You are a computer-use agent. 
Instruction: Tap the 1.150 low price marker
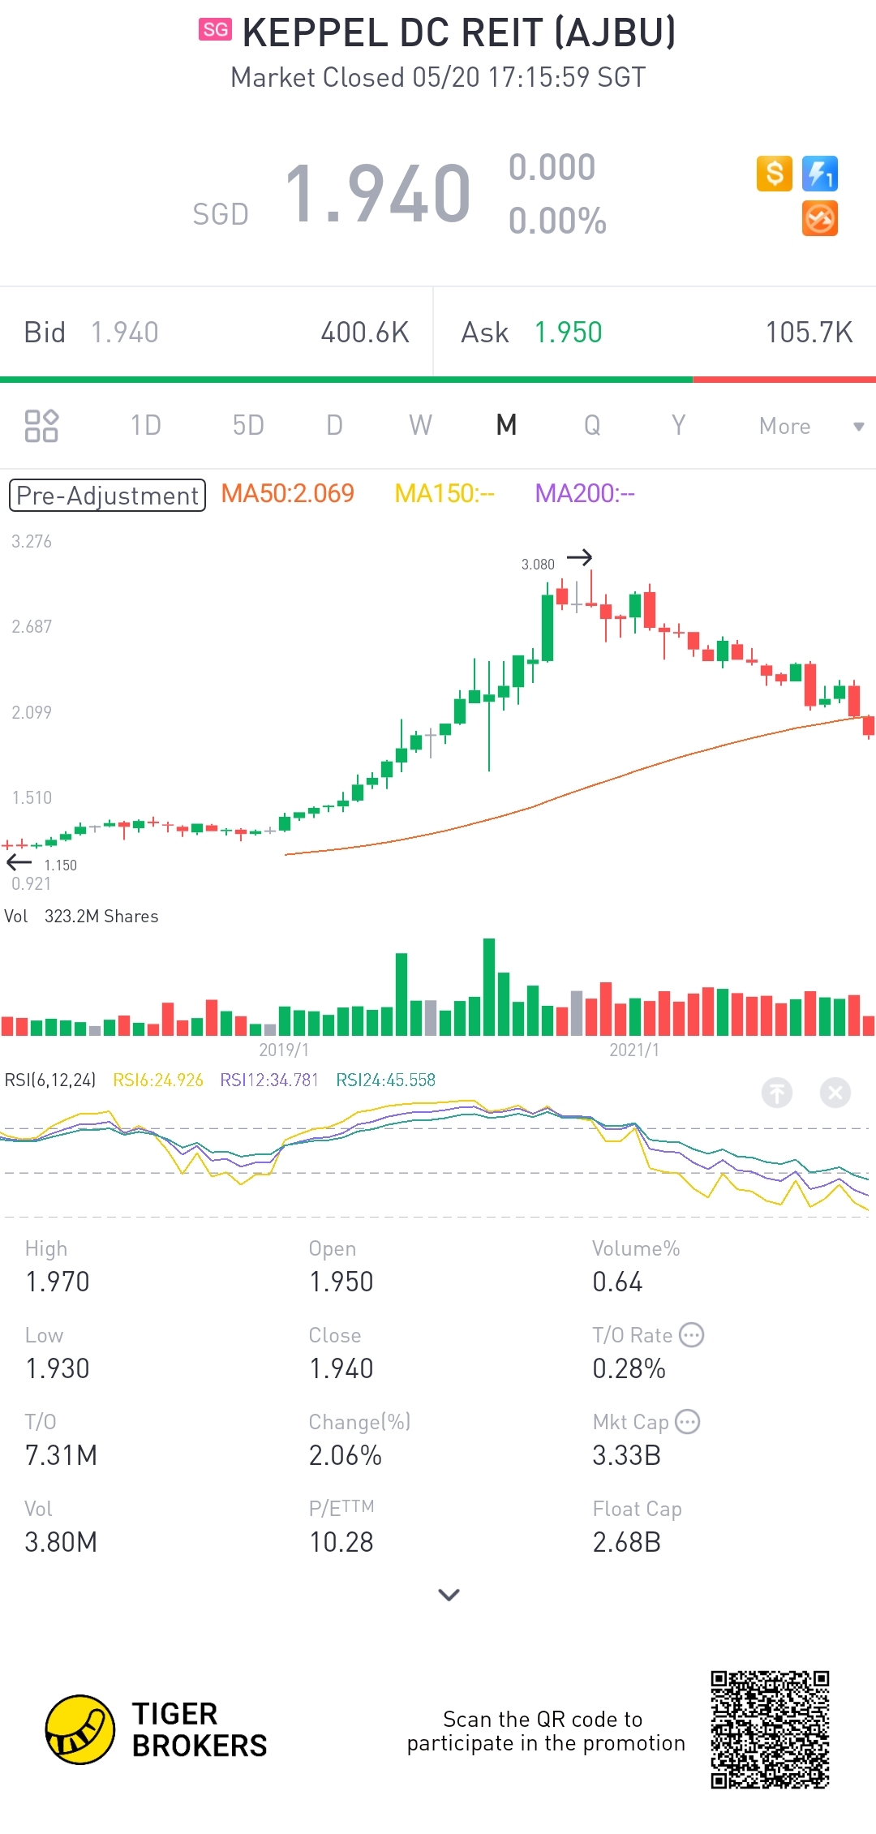(x=61, y=865)
